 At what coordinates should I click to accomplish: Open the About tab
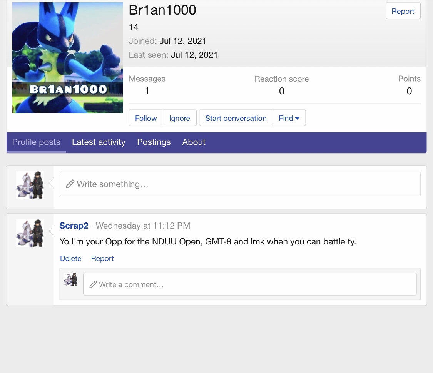(x=194, y=142)
